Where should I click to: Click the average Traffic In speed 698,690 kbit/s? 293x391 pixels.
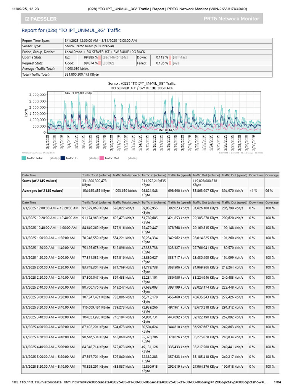pyautogui.click(x=179, y=191)
